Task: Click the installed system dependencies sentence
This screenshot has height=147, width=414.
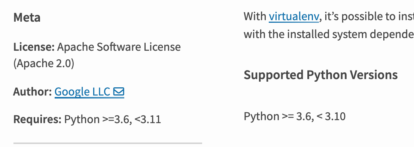Action: (x=329, y=34)
